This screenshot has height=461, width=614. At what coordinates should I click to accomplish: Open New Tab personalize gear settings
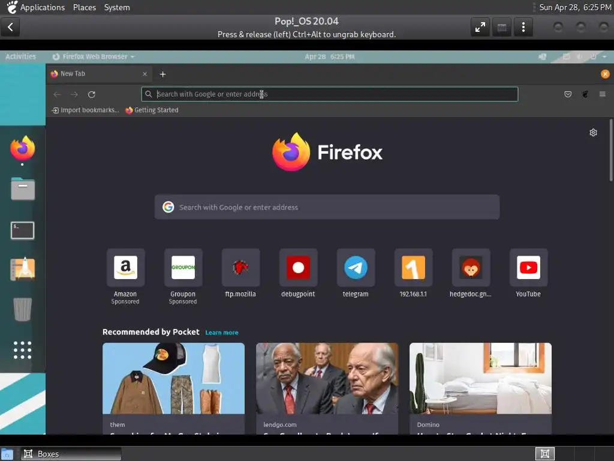coord(593,133)
